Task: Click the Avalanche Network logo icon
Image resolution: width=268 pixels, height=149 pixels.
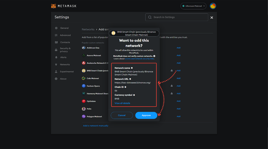Action: point(83,63)
